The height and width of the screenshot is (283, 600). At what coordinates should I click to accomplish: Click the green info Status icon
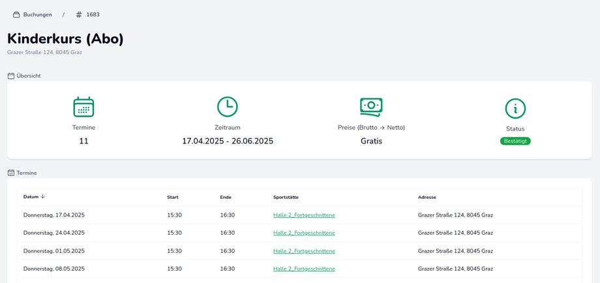point(515,108)
